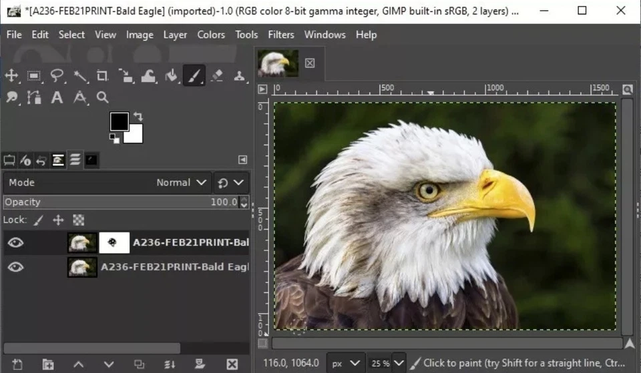The image size is (641, 373).
Task: Click the black foreground color swatch
Action: coord(120,121)
